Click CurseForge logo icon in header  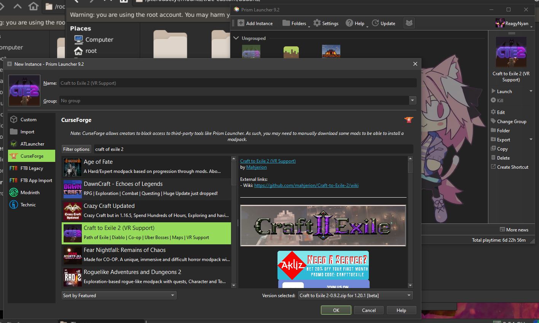409,120
